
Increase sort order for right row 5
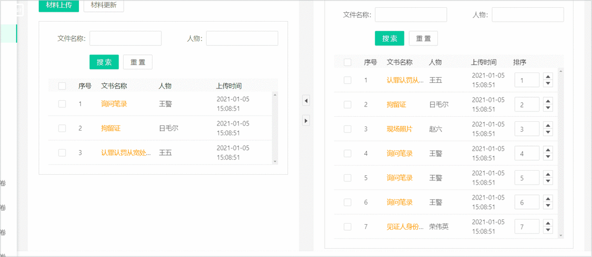coord(548,174)
